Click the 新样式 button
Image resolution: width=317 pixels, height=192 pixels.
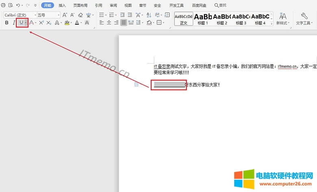tap(282, 18)
